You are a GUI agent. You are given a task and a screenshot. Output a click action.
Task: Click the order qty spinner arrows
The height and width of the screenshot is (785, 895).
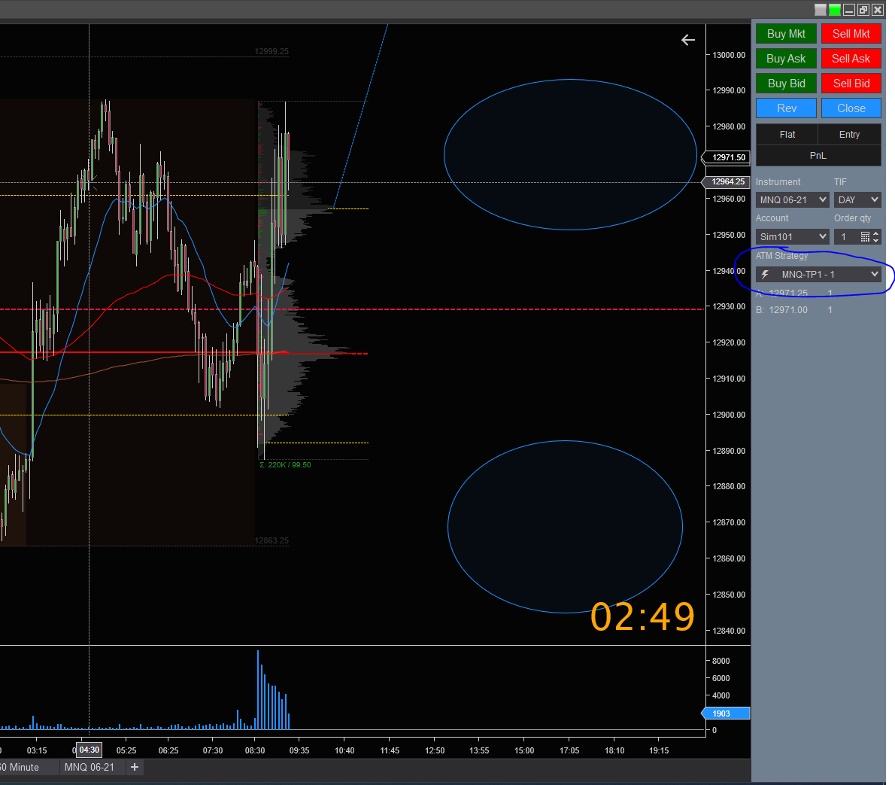tap(876, 236)
